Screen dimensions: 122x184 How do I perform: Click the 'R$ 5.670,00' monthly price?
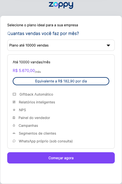click(x=24, y=70)
